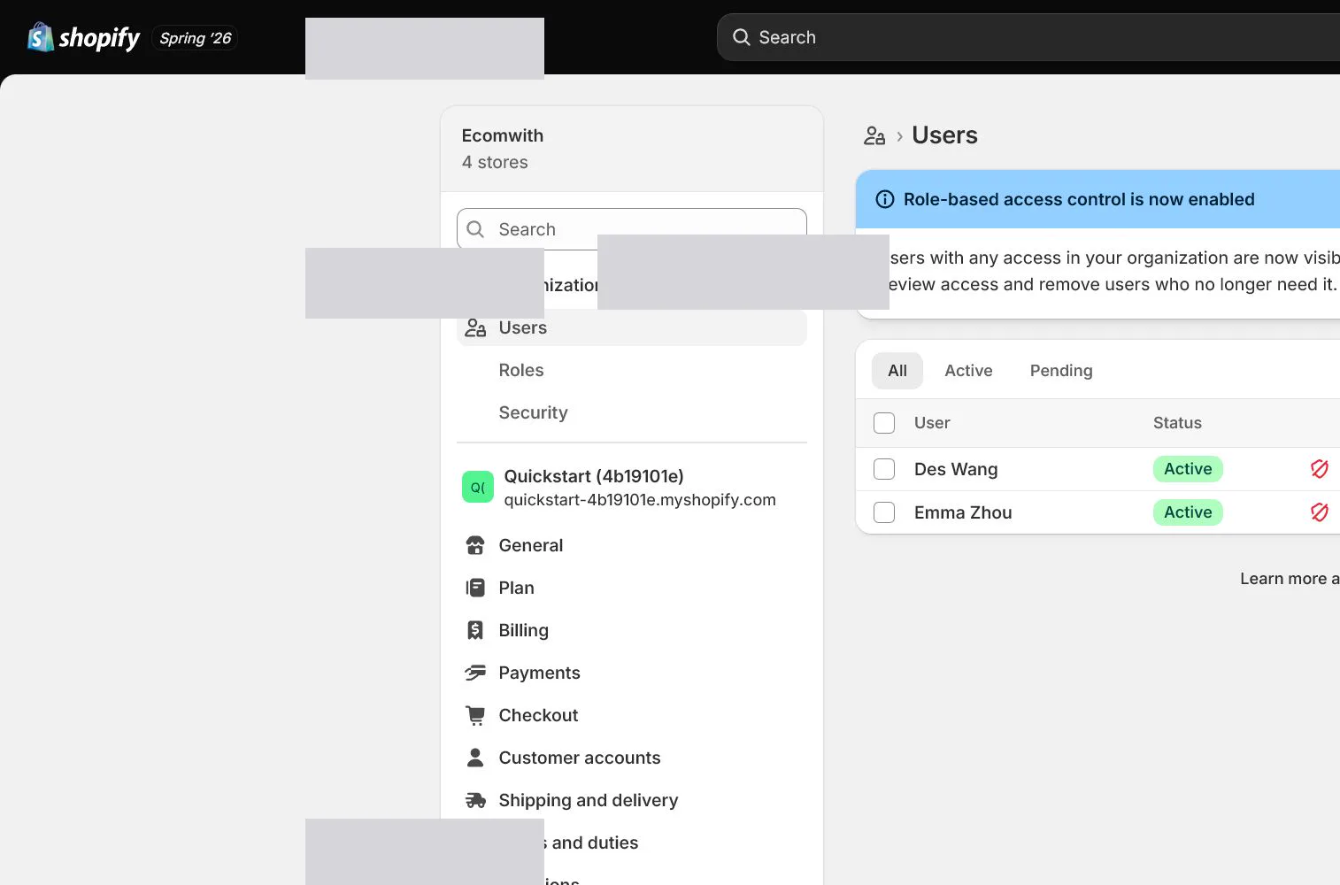Screen dimensions: 1340x885
Task: Click the Active badge for Des Wang
Action: point(1188,469)
